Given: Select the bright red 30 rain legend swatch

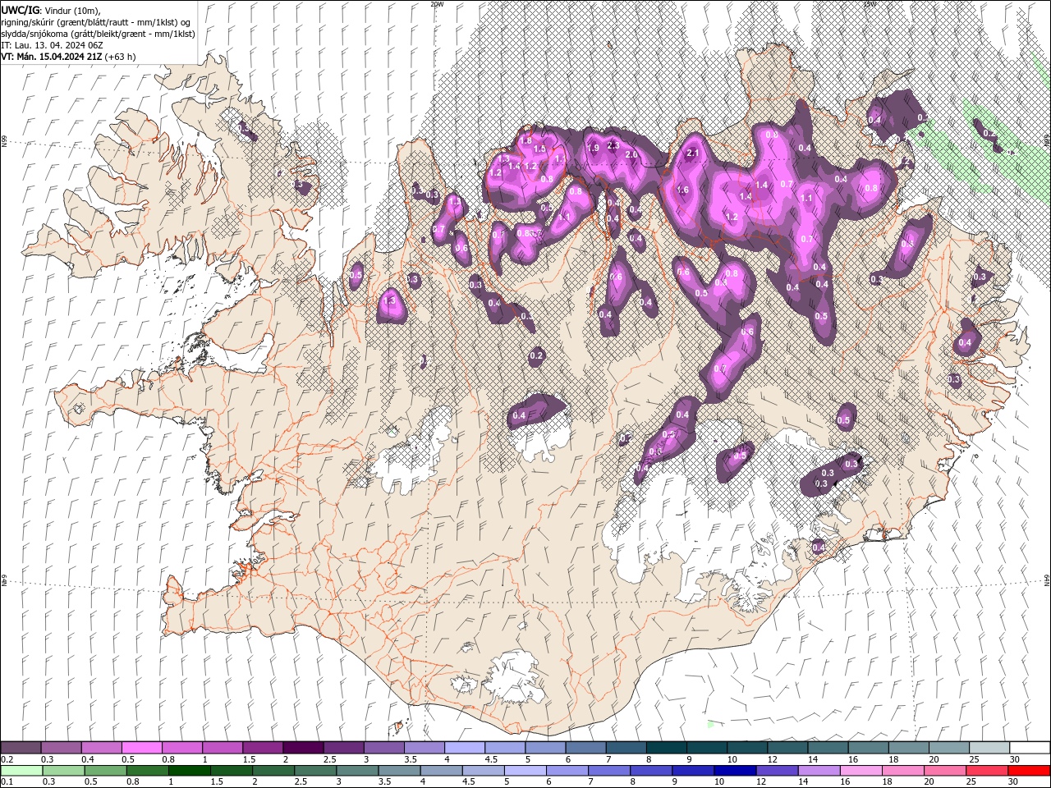Looking at the screenshot, I should click(1030, 771).
